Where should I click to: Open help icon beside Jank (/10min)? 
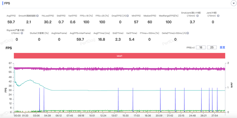coord(218,16)
